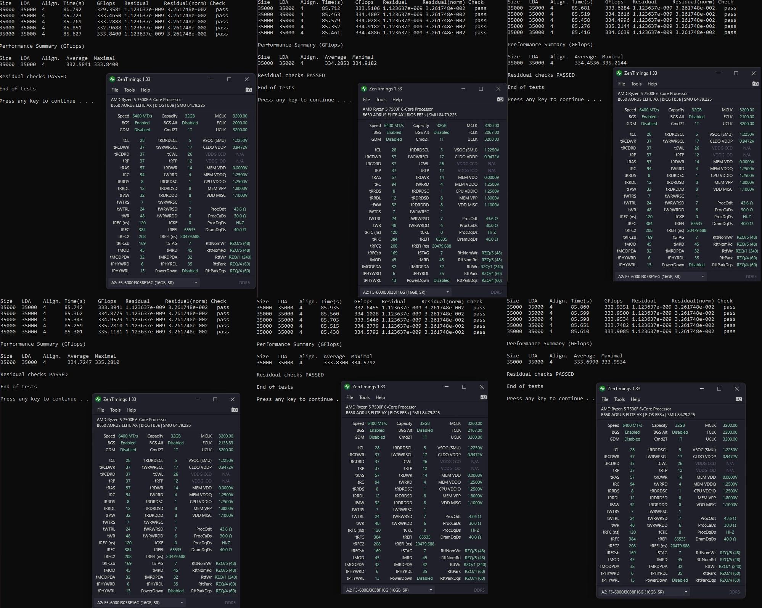Click camera icon in FCLK 2167.00 ZenTimings window
This screenshot has width=762, height=608.
point(483,397)
